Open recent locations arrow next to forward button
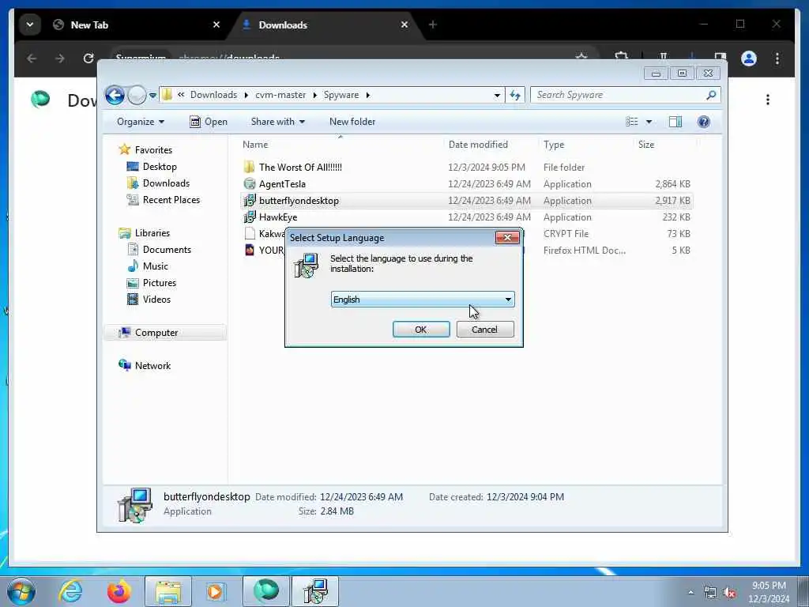 pos(152,95)
